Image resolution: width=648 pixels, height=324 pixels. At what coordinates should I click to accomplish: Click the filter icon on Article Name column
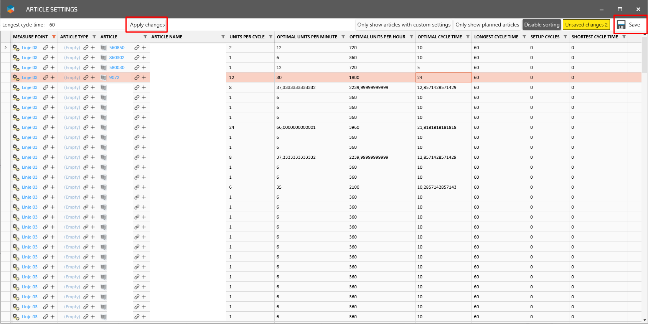(x=223, y=37)
